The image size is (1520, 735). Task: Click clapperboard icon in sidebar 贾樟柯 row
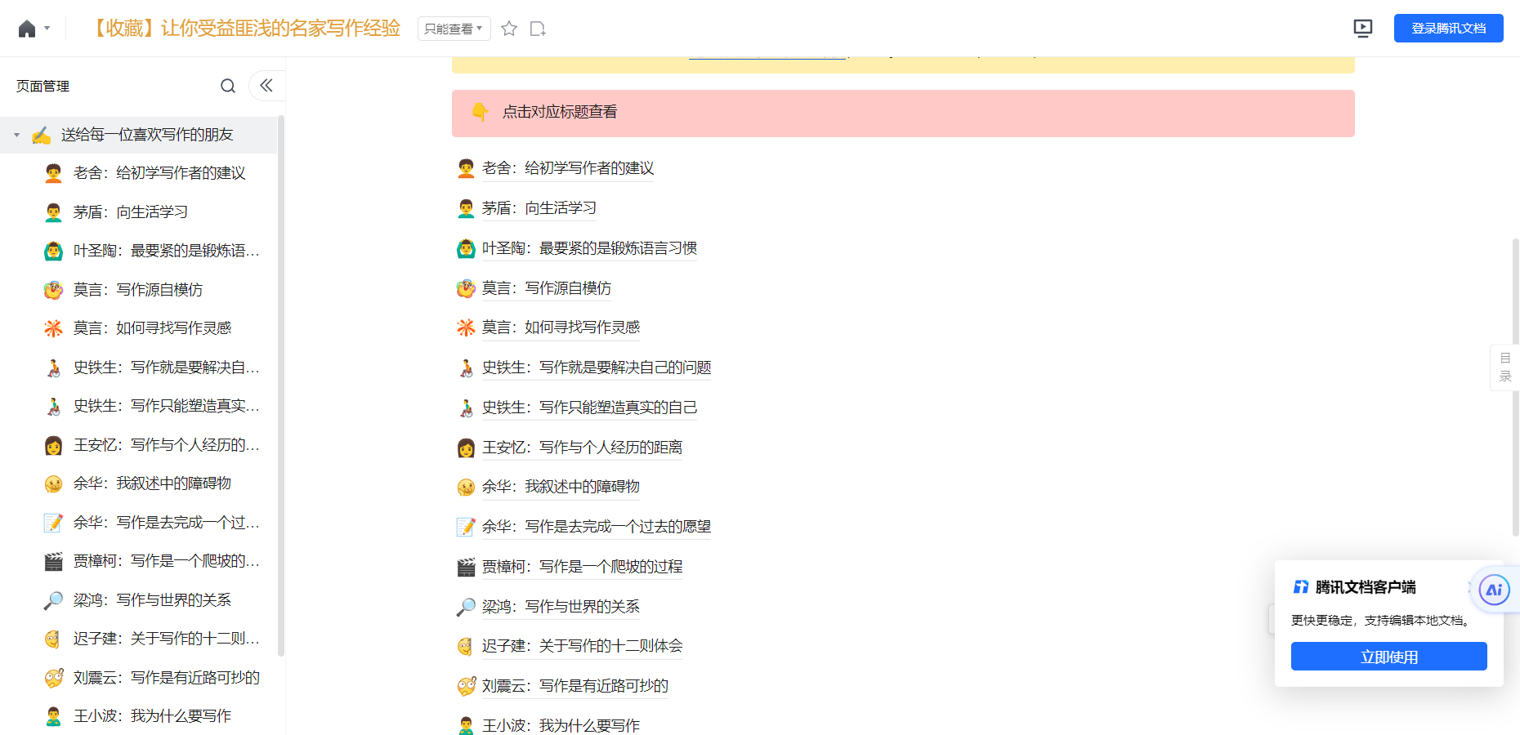click(x=53, y=562)
